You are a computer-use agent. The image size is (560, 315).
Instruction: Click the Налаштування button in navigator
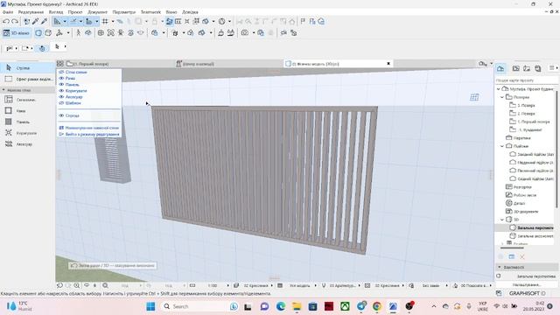[x=527, y=284]
